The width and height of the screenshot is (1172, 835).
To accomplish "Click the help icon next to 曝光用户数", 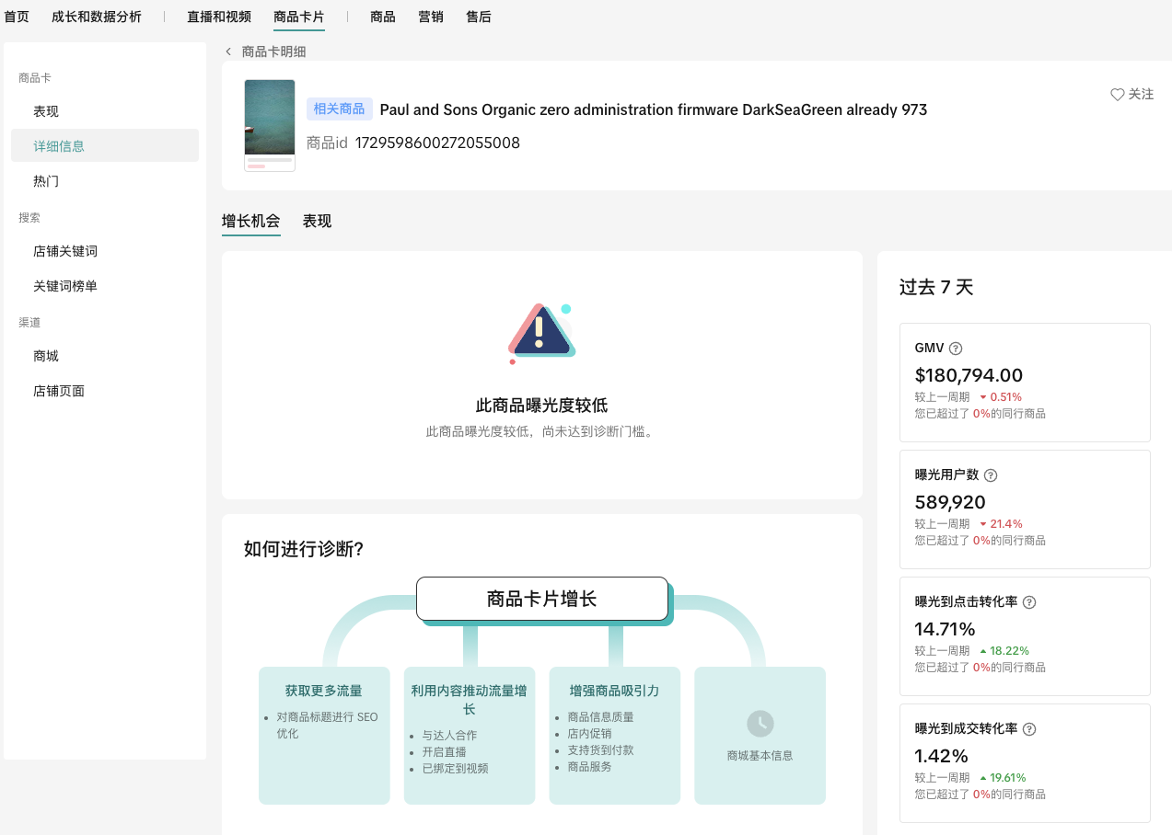I will tap(991, 475).
